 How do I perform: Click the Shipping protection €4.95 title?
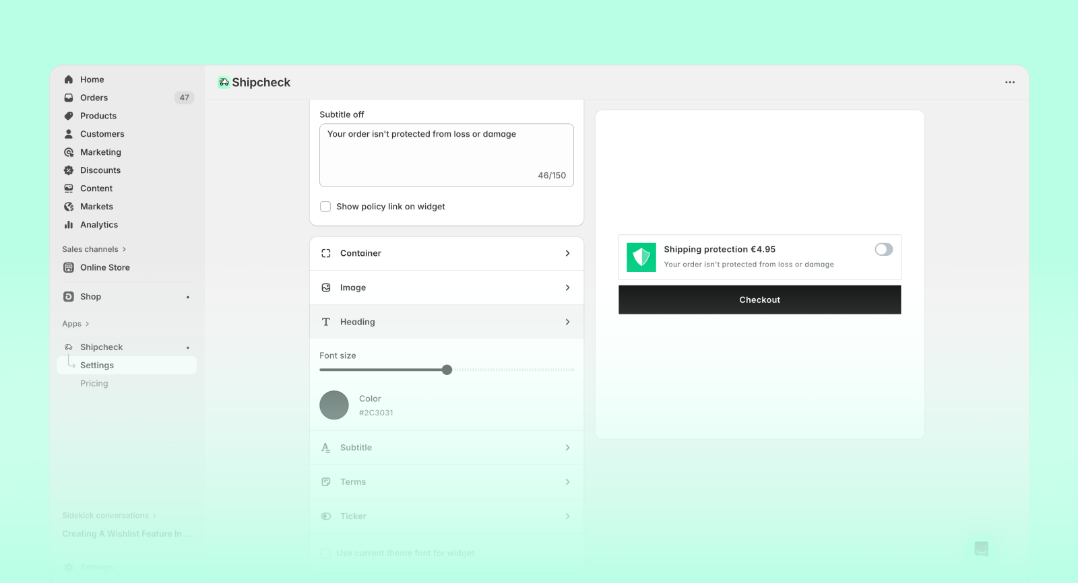[x=720, y=249]
